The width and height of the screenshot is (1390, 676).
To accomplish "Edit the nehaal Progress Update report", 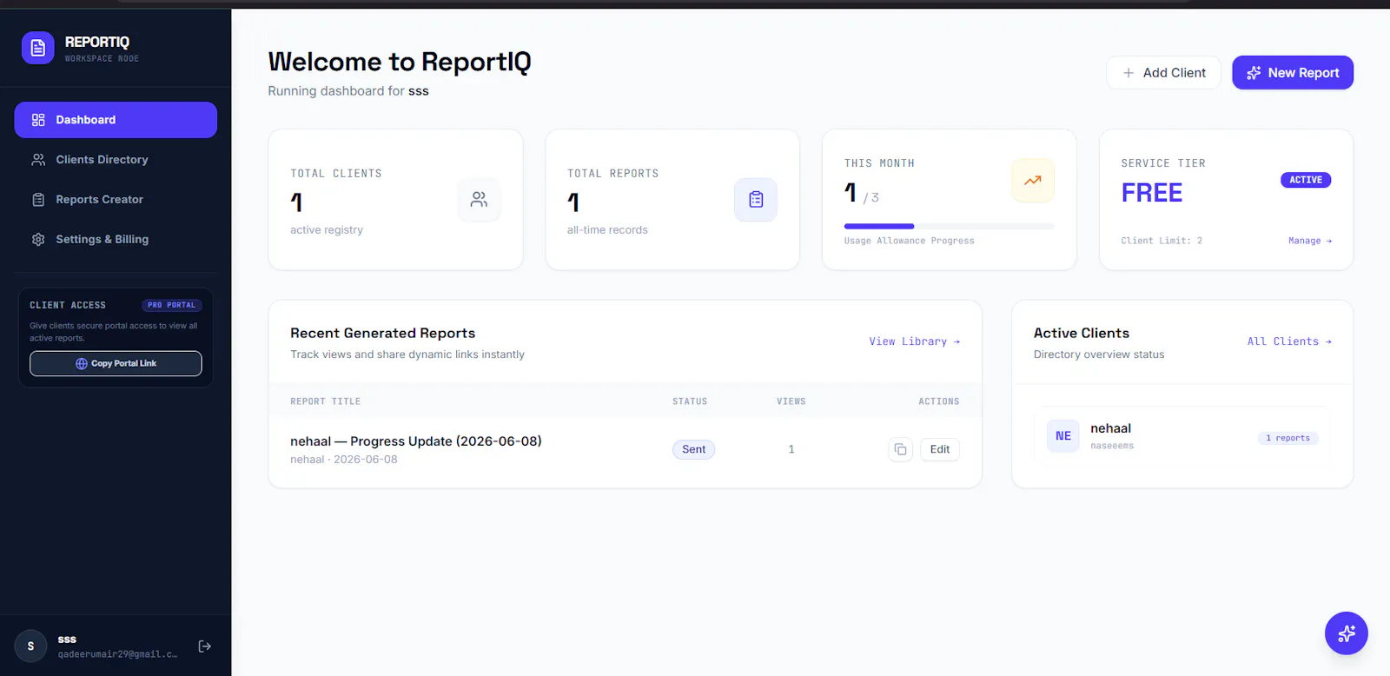I will pos(940,449).
